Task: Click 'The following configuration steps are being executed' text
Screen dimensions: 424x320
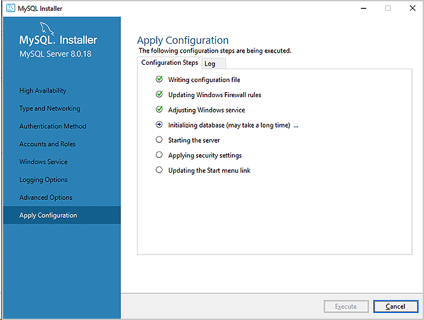Action: [x=215, y=51]
